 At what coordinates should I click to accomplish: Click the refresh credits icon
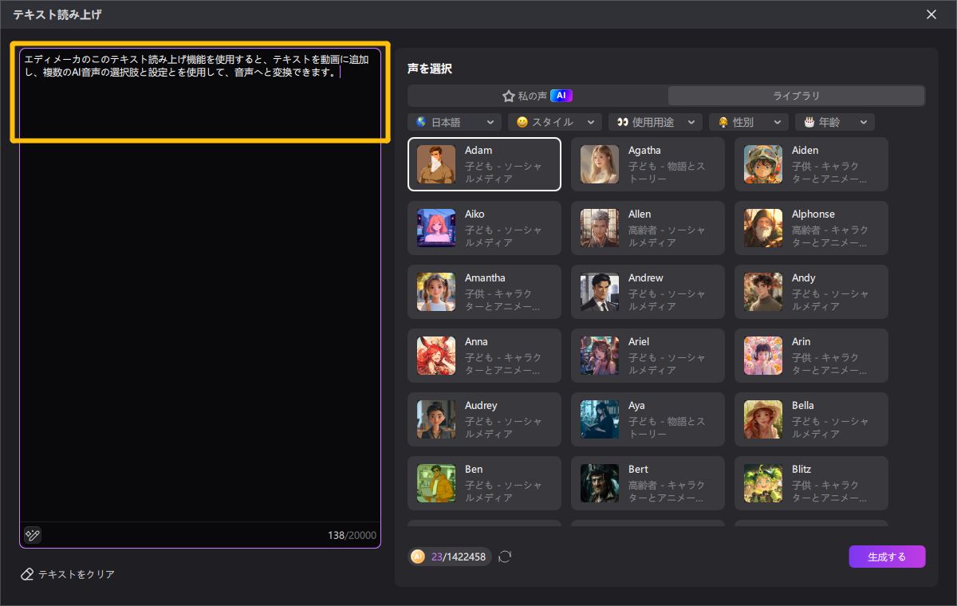(505, 557)
